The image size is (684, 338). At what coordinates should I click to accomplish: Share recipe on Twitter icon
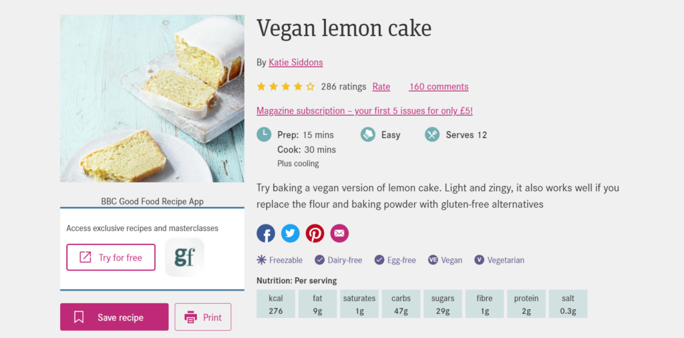pyautogui.click(x=290, y=234)
